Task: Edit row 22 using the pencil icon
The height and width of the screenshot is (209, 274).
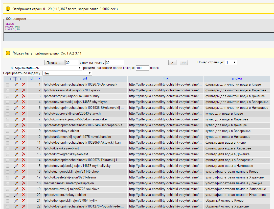Action: (16, 206)
